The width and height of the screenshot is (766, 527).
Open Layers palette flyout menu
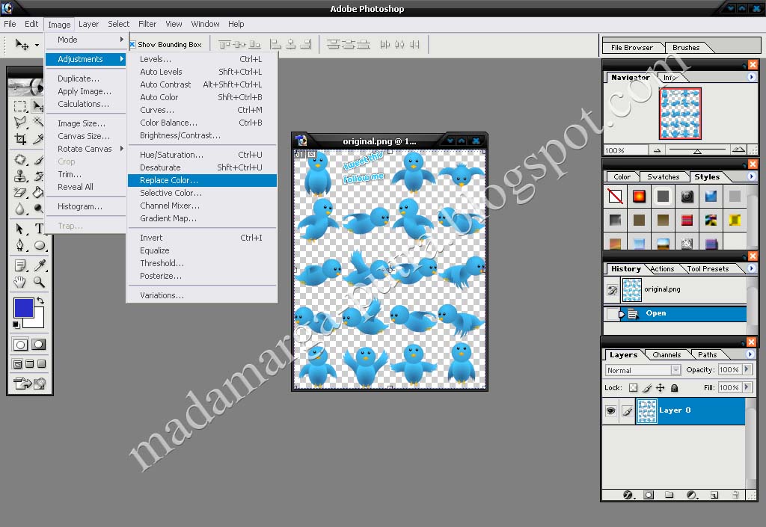(750, 354)
